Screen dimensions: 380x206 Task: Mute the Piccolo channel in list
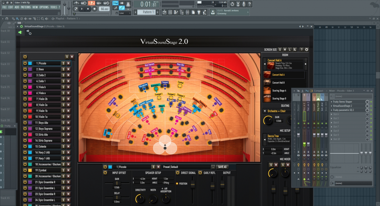point(68,63)
